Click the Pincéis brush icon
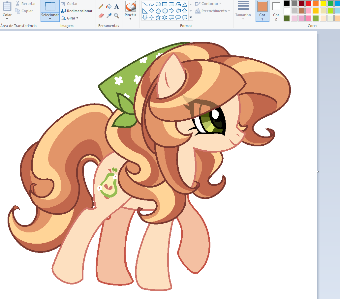The width and height of the screenshot is (340, 299). (x=131, y=7)
